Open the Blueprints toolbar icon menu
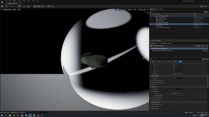 coord(24,6)
